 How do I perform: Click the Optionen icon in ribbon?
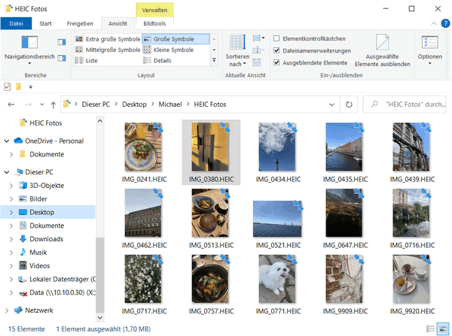tap(430, 42)
